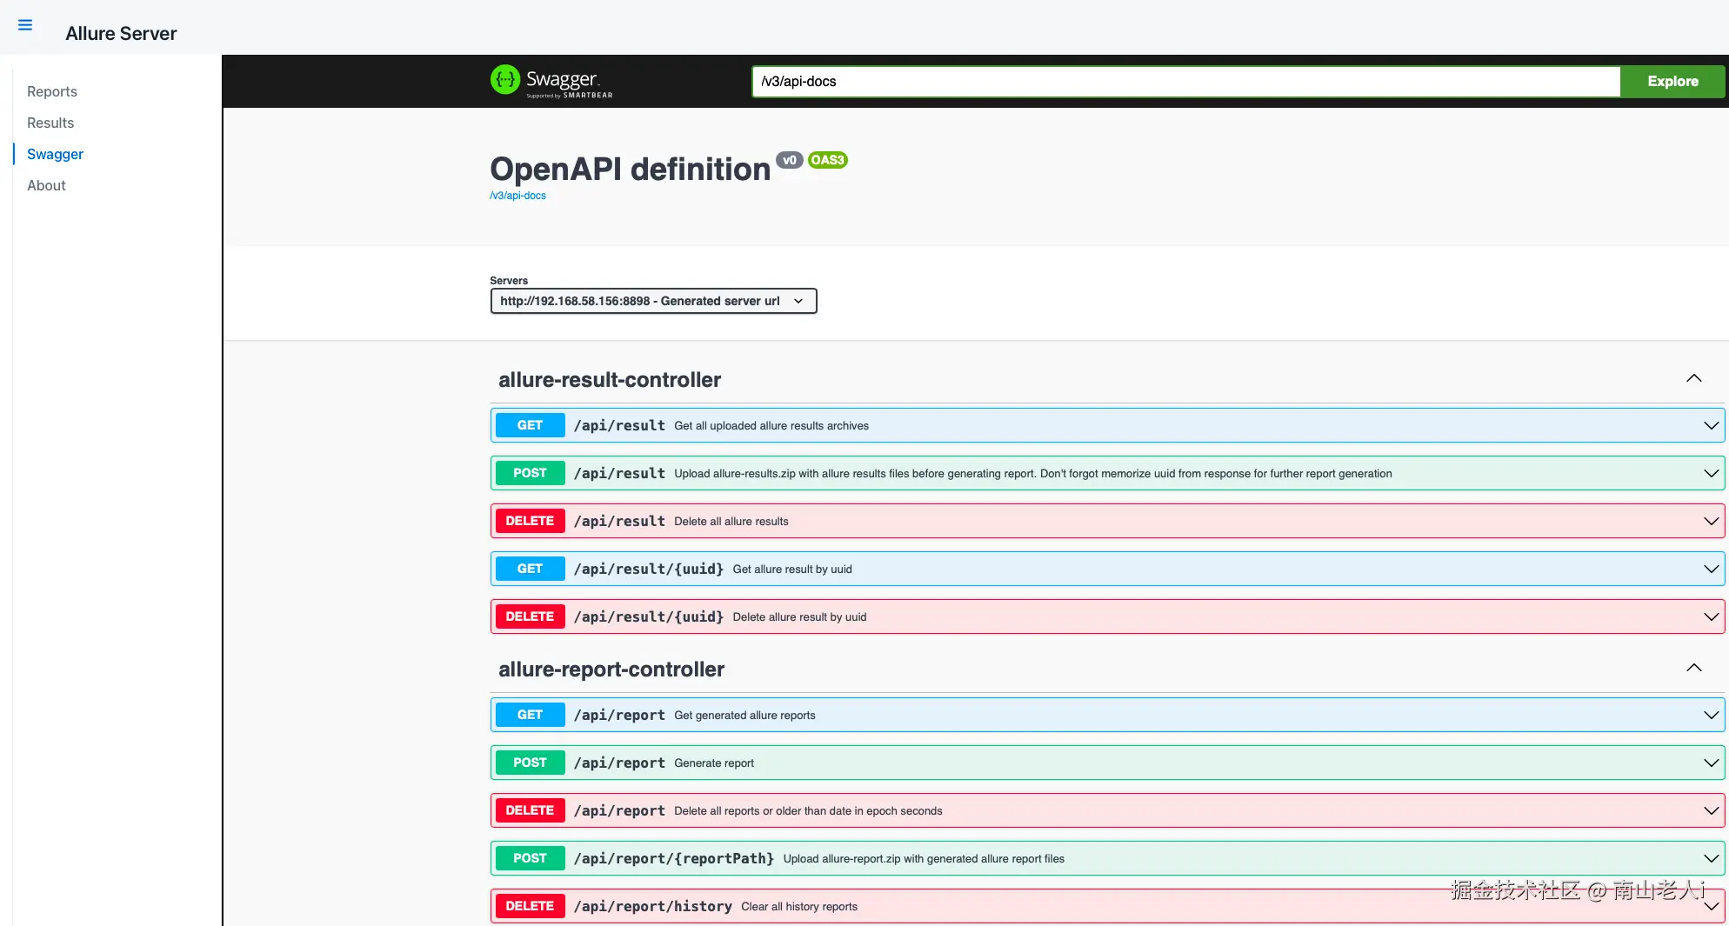Click POST badge for upload allure-results.zip
The height and width of the screenshot is (926, 1729).
click(x=530, y=473)
